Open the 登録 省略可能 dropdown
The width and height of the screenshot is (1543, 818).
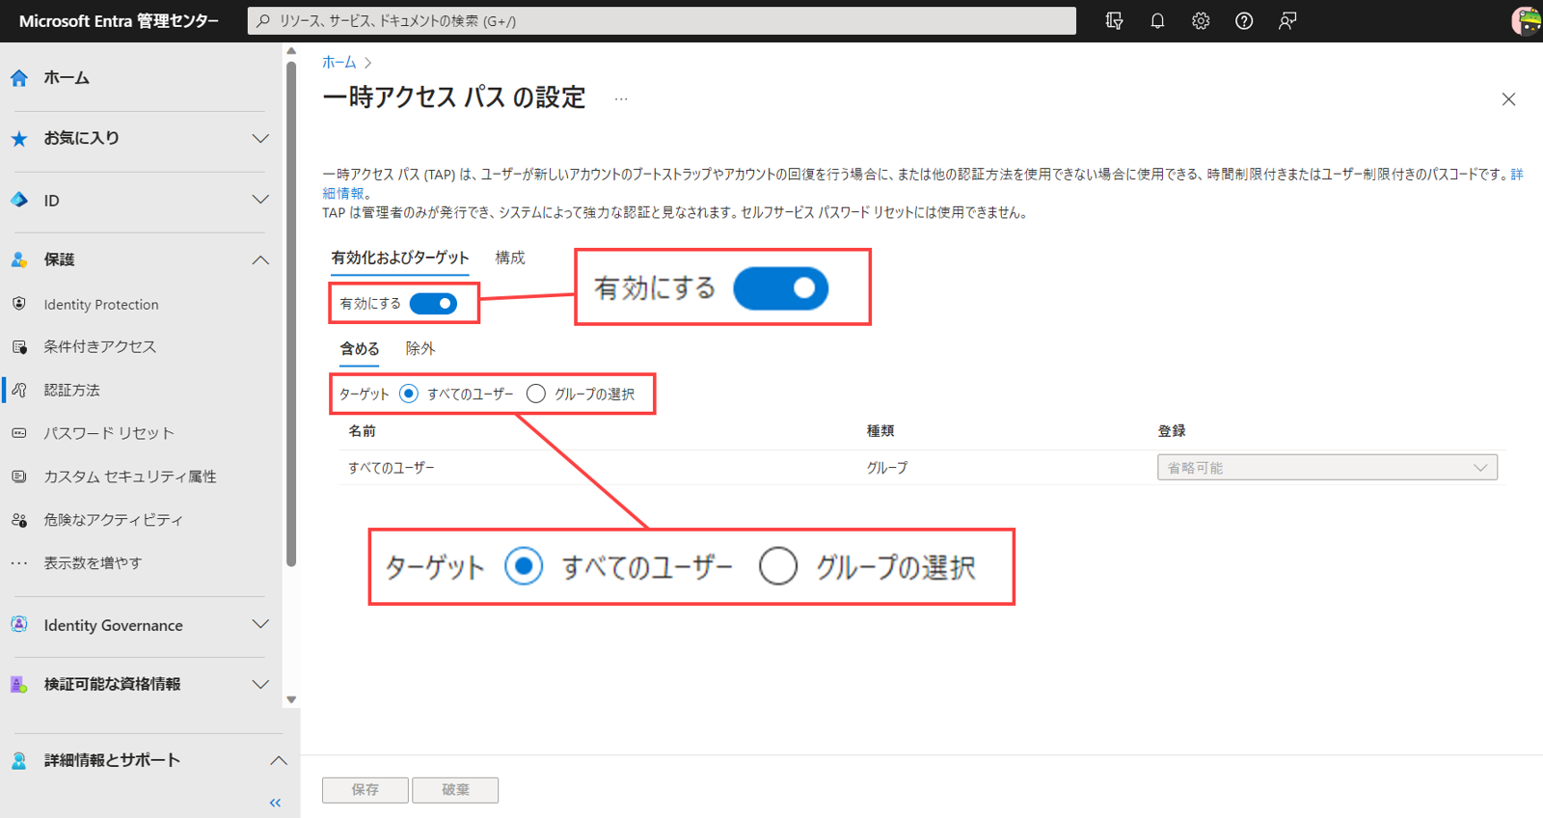pyautogui.click(x=1327, y=468)
